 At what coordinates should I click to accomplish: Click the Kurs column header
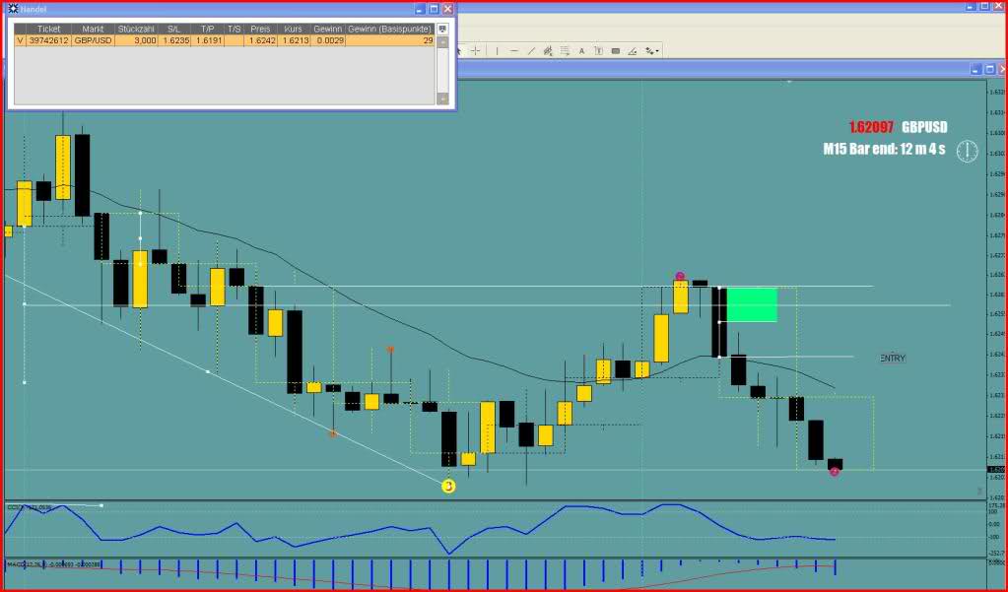pyautogui.click(x=294, y=29)
